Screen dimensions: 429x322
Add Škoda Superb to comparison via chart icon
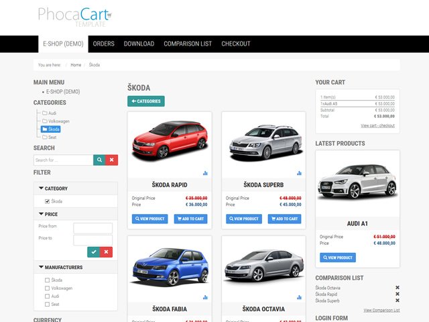299,173
